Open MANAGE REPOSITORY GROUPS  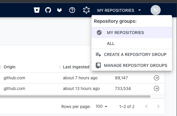point(132,65)
